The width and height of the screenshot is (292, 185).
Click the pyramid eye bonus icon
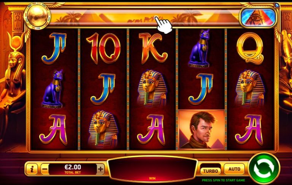258,17
